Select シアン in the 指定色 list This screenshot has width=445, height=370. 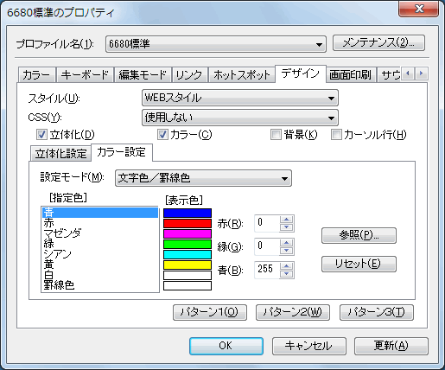[x=100, y=254]
